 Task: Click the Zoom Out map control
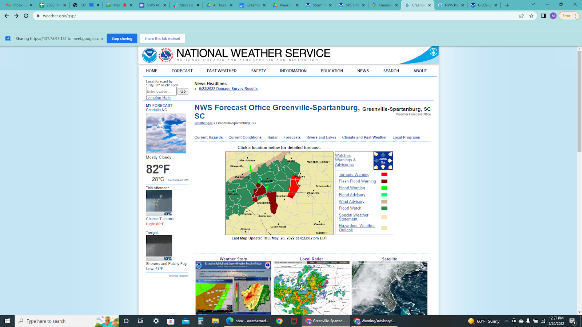383,161
